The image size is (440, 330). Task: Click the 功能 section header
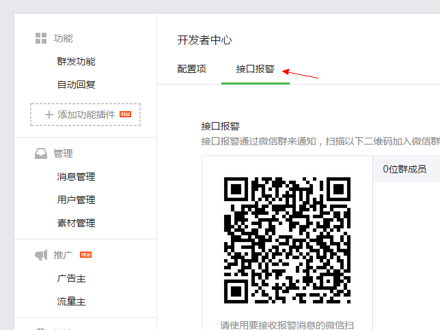[64, 38]
